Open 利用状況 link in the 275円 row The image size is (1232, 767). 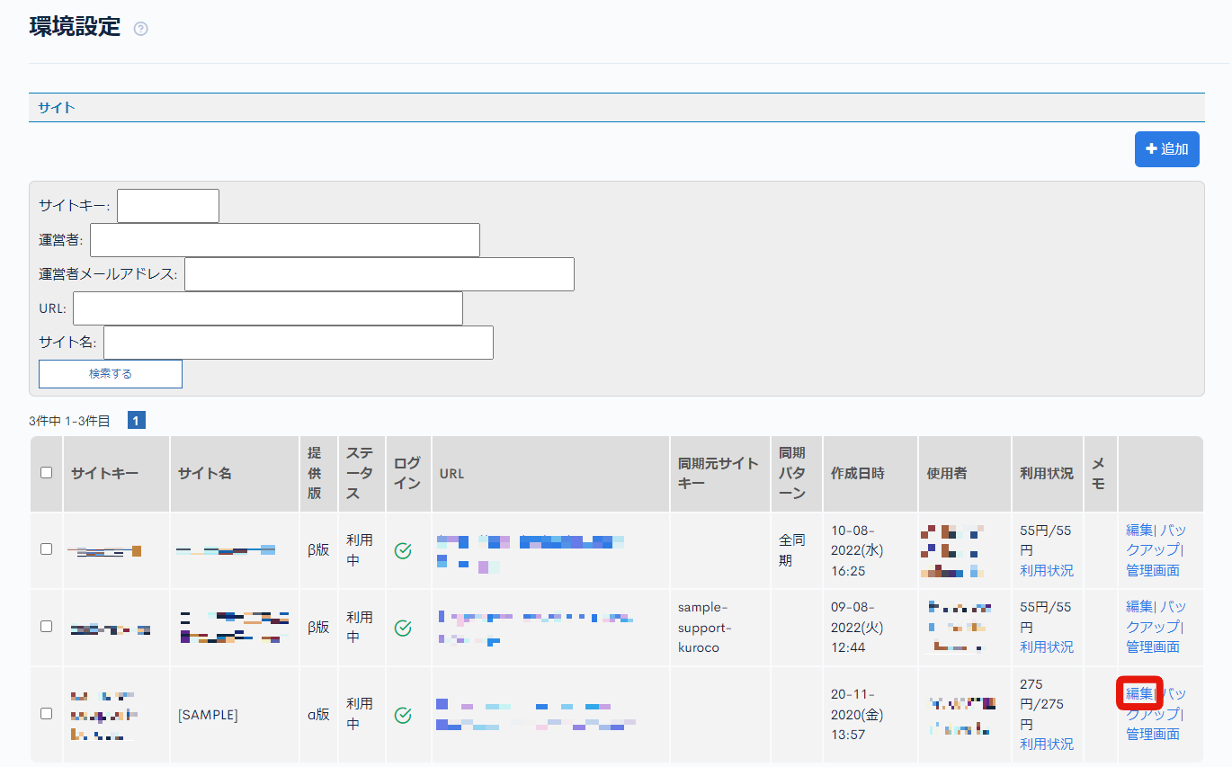pyautogui.click(x=1047, y=744)
